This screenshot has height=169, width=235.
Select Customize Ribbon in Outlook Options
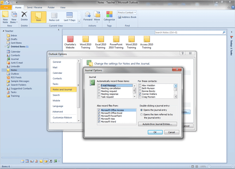[x=62, y=117]
